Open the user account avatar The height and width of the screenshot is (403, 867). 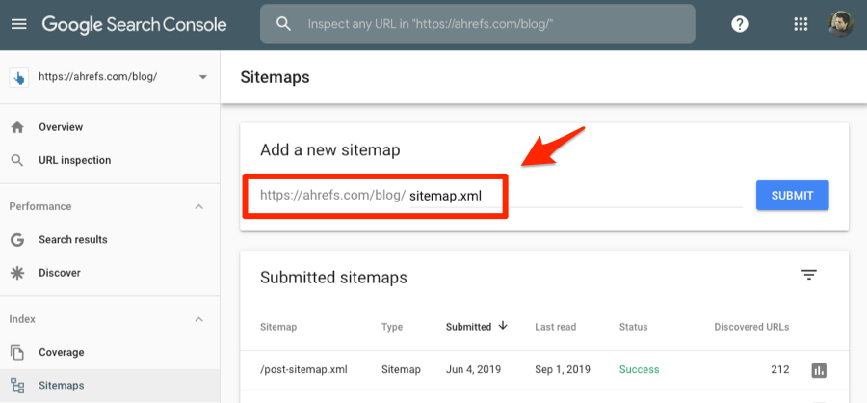840,24
